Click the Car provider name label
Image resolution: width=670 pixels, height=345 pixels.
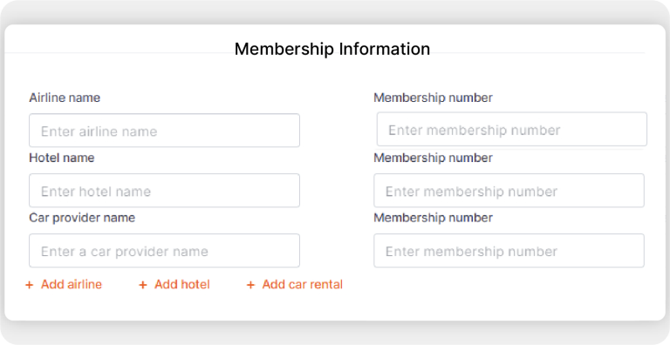82,218
